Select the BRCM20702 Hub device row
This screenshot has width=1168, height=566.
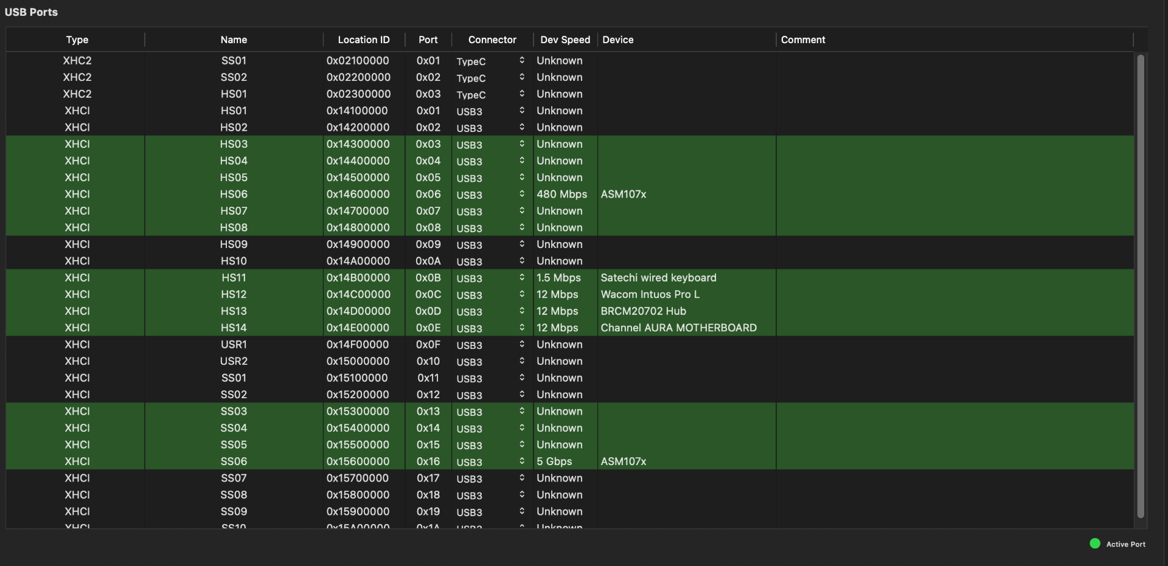pyautogui.click(x=643, y=311)
